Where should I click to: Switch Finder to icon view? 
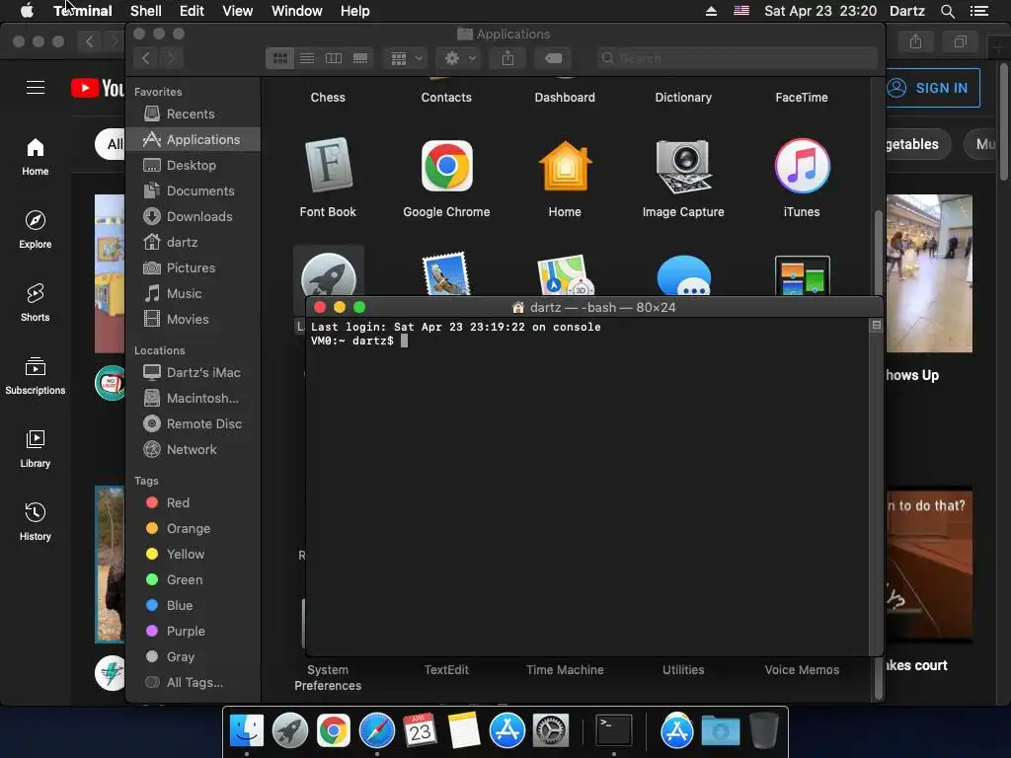click(279, 58)
